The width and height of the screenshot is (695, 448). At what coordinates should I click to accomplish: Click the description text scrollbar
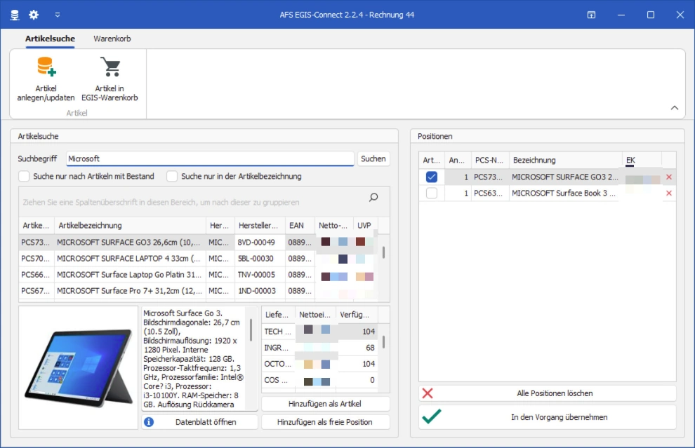251,330
